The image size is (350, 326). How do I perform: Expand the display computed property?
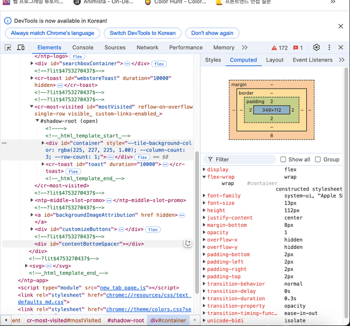coord(204,170)
